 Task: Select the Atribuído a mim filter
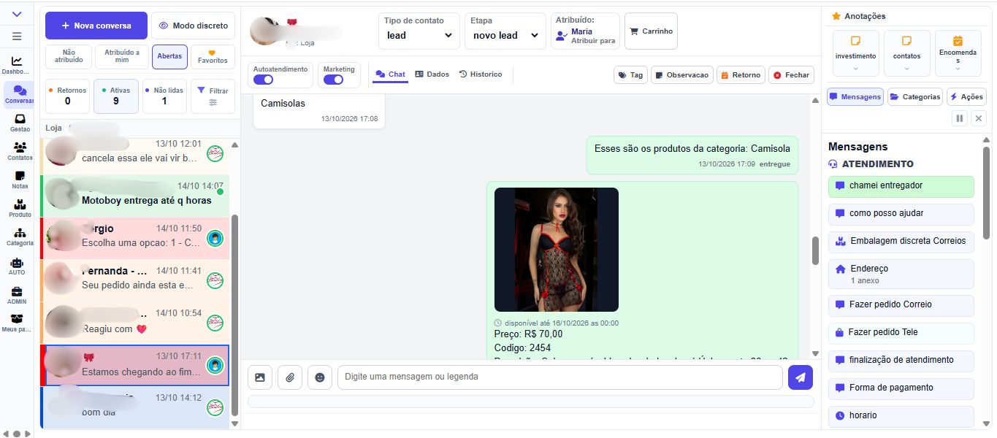coord(122,56)
